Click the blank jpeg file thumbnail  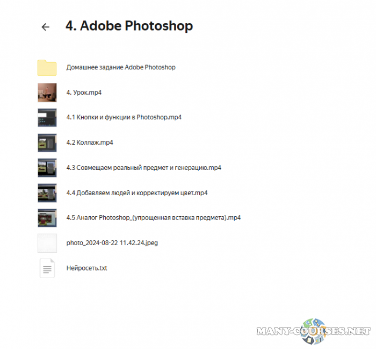coord(47,243)
